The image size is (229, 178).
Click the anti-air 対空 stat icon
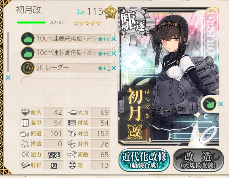tap(72, 133)
